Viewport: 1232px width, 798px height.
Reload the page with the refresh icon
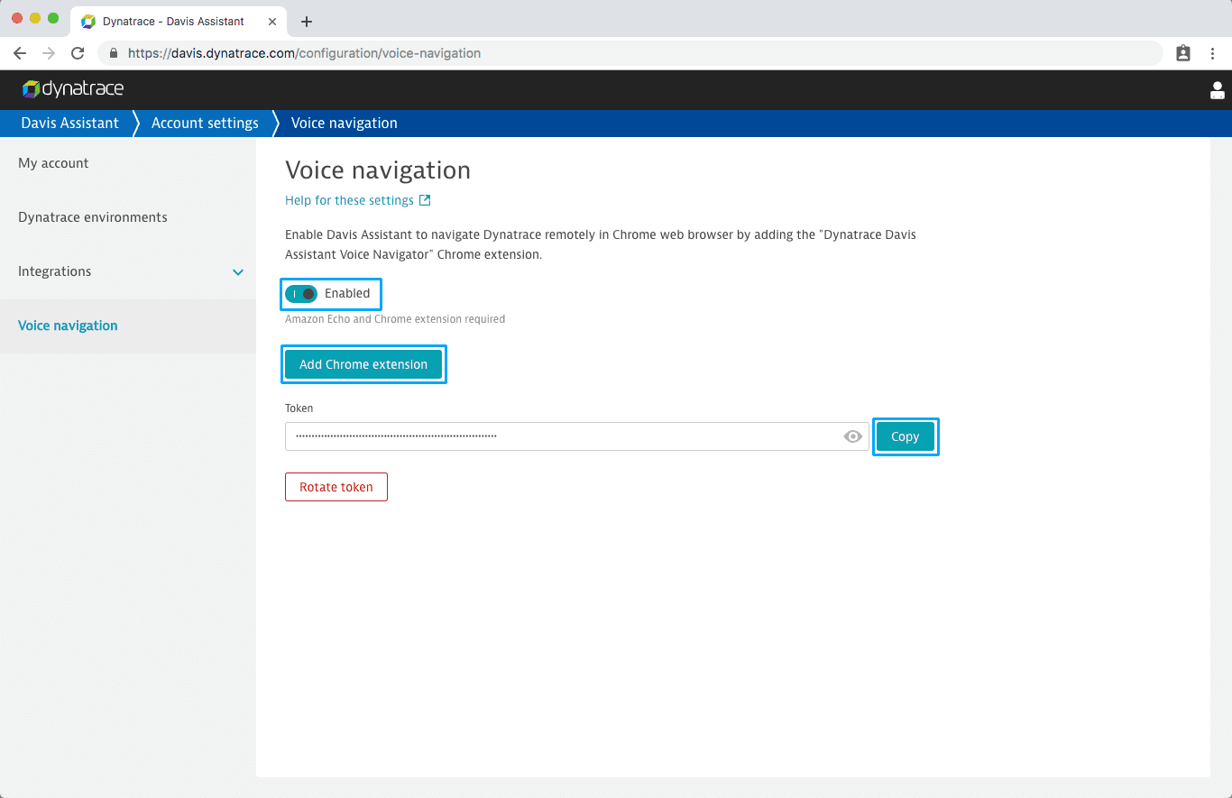click(x=78, y=53)
